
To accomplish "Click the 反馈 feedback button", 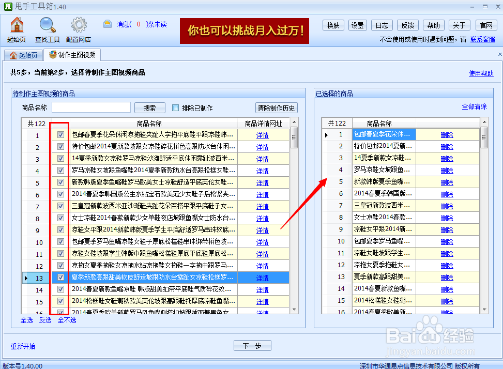I will pyautogui.click(x=407, y=25).
